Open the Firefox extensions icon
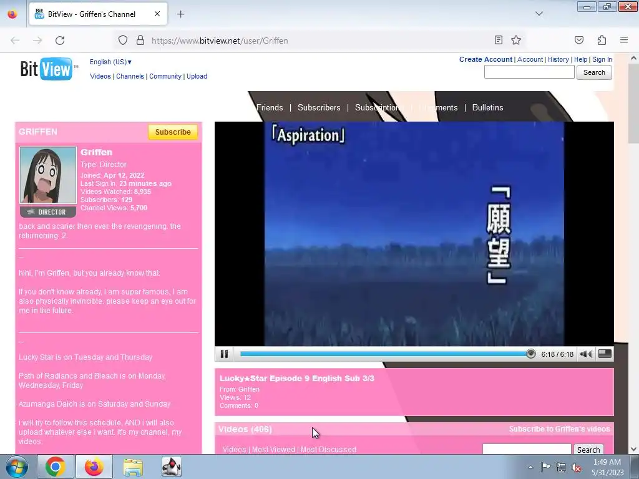Image resolution: width=639 pixels, height=479 pixels. coord(602,40)
